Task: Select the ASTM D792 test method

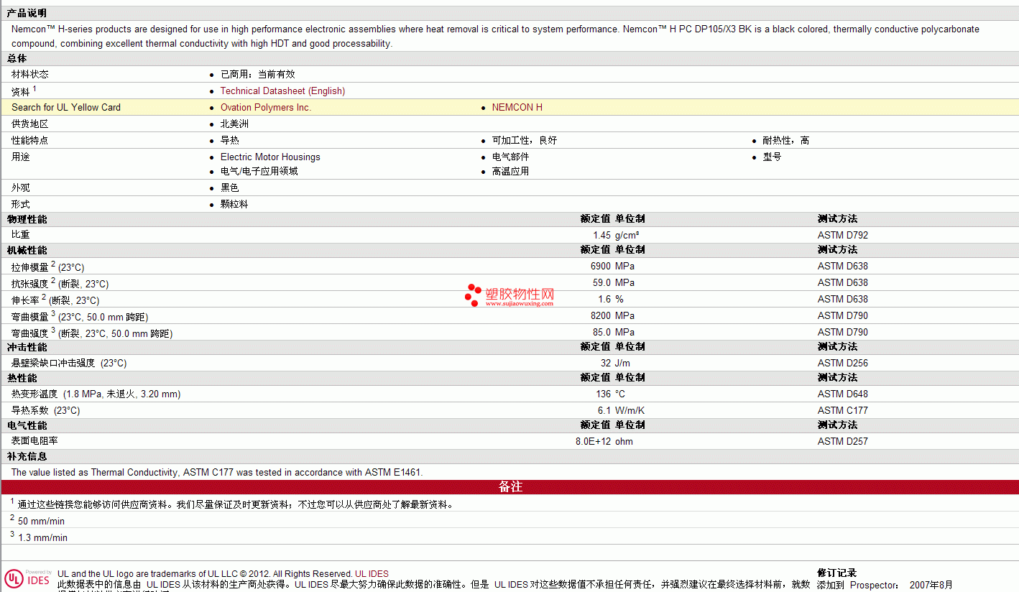Action: coord(843,236)
